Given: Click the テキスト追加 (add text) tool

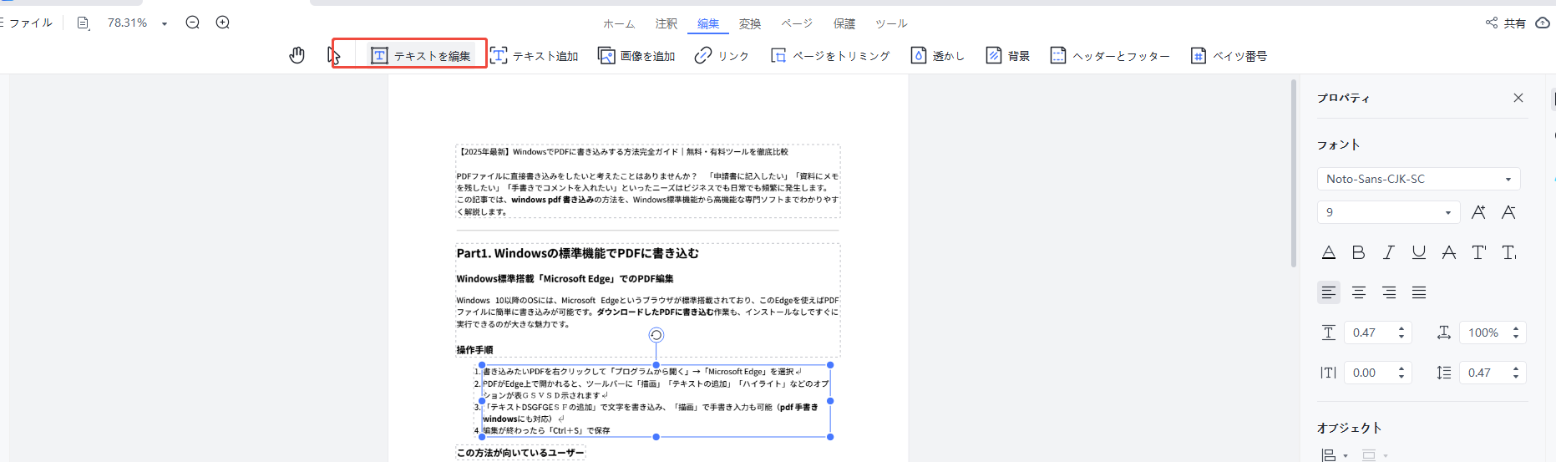Looking at the screenshot, I should click(x=535, y=56).
